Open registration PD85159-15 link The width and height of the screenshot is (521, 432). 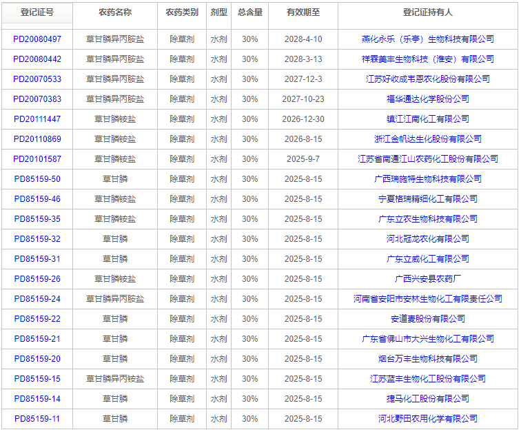37,379
